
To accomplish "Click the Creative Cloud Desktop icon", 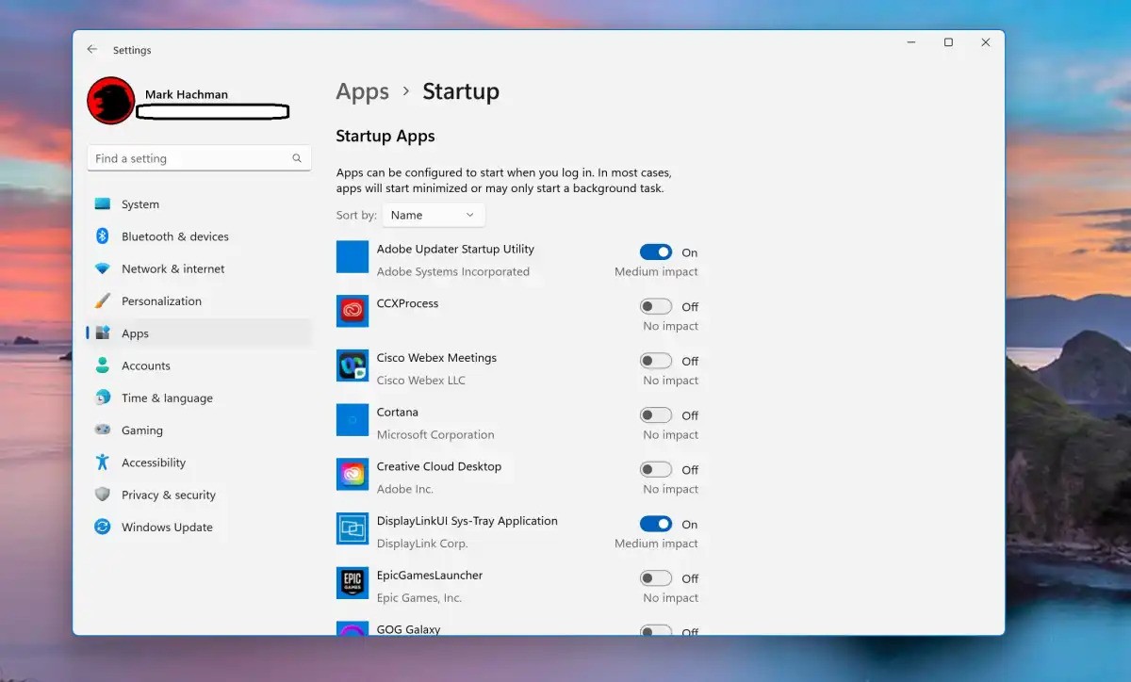I will pos(352,475).
